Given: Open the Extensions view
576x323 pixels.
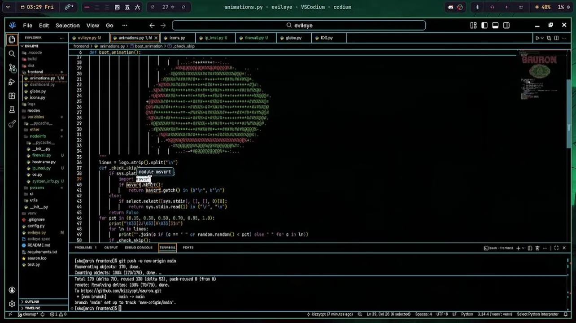Looking at the screenshot, I should 12,96.
